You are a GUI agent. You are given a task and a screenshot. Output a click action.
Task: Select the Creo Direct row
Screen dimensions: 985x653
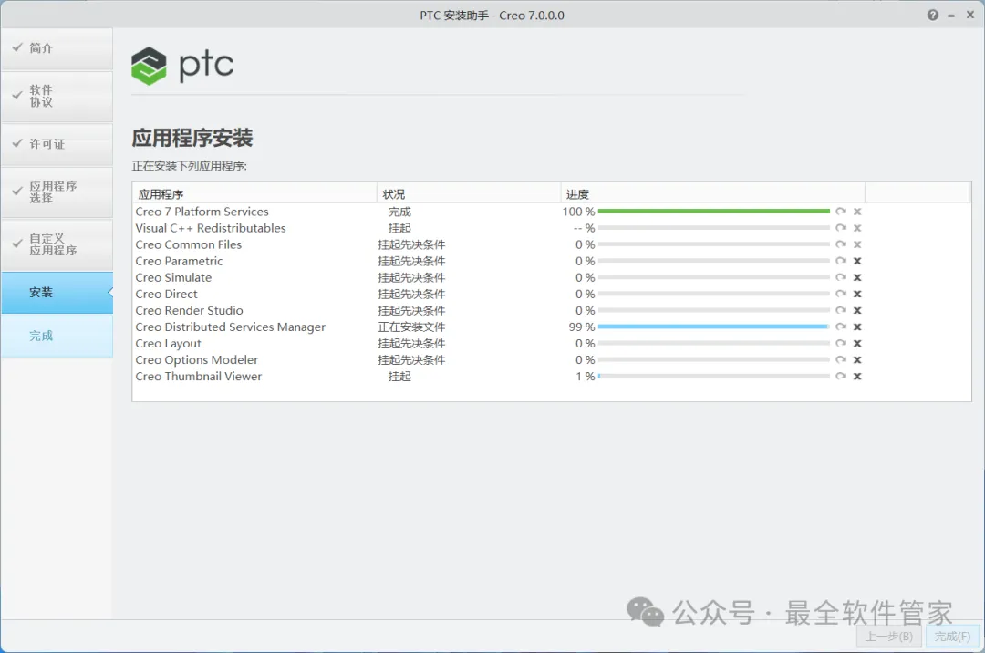(x=552, y=294)
